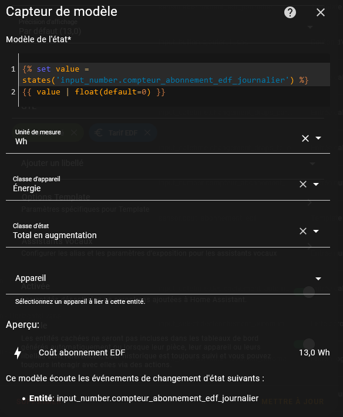Viewport: 343px width, 417px height.
Task: Clear the Classe d'état selection
Action: point(303,231)
